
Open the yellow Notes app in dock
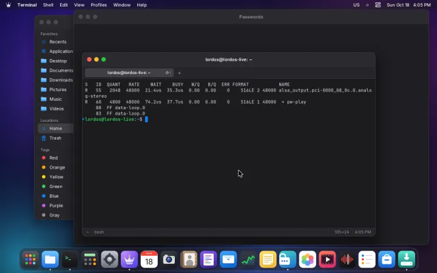click(x=268, y=260)
